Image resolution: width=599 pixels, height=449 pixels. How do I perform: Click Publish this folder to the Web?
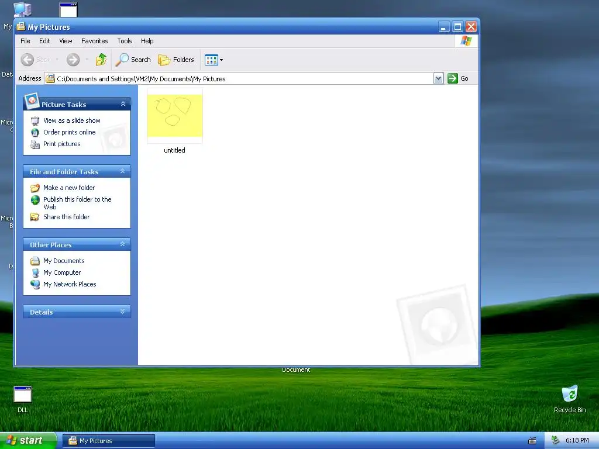click(x=77, y=203)
